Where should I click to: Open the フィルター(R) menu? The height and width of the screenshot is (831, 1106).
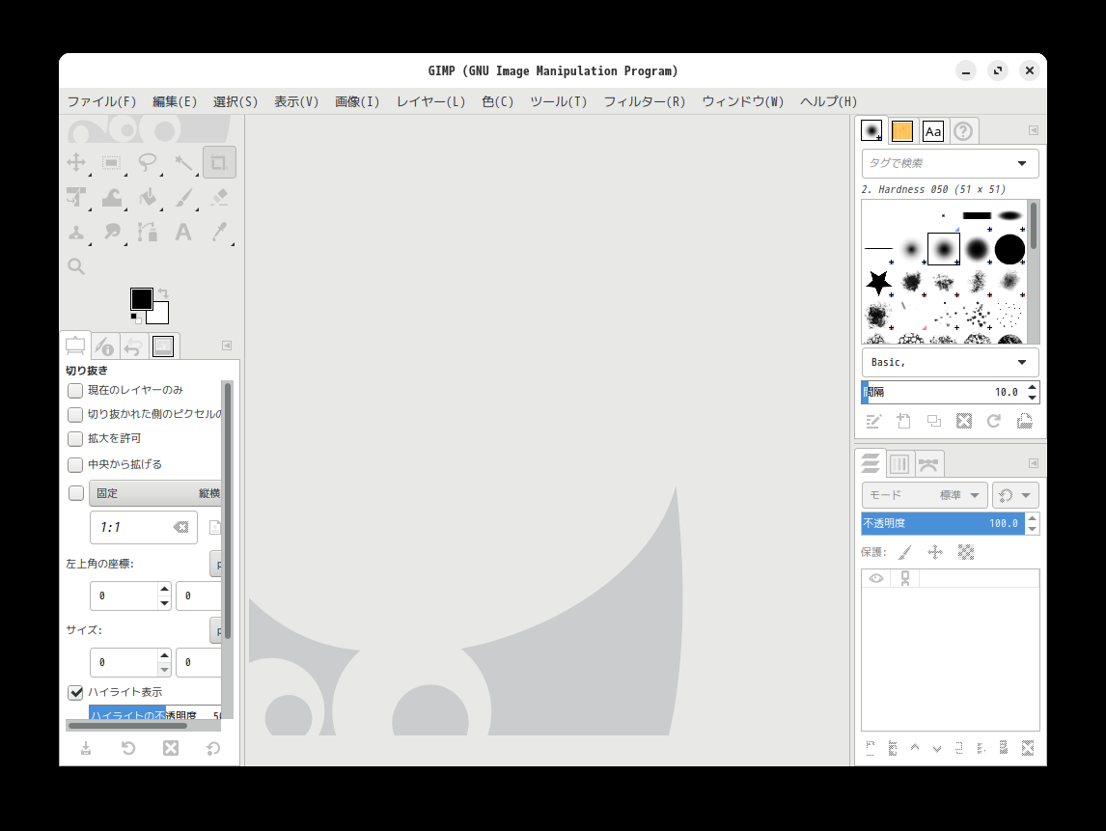click(644, 101)
